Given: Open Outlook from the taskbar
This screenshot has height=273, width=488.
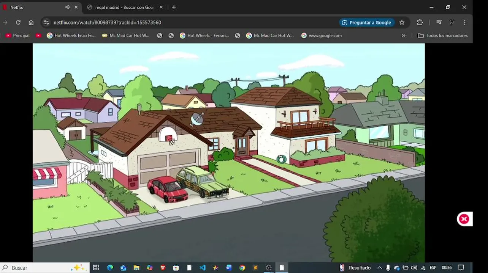Looking at the screenshot, I should [123, 268].
